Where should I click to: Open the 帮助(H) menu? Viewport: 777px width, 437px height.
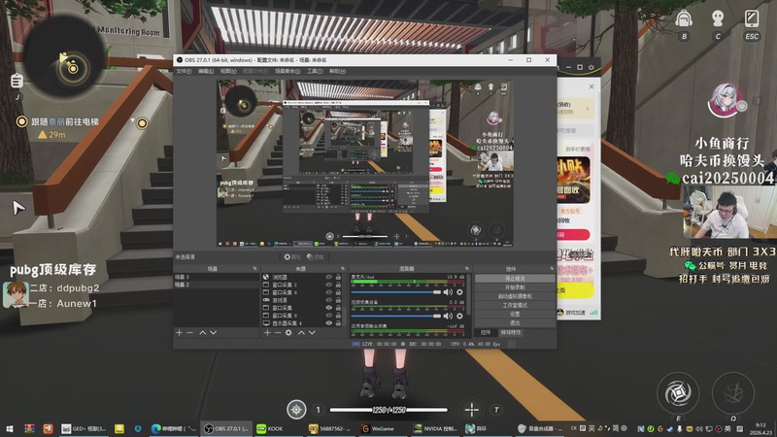pyautogui.click(x=337, y=71)
